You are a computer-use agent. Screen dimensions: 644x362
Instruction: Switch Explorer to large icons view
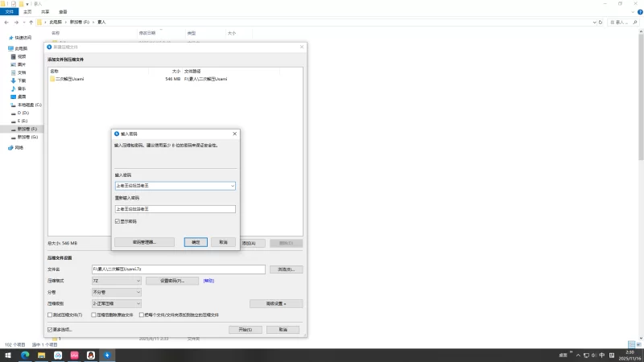click(638, 344)
